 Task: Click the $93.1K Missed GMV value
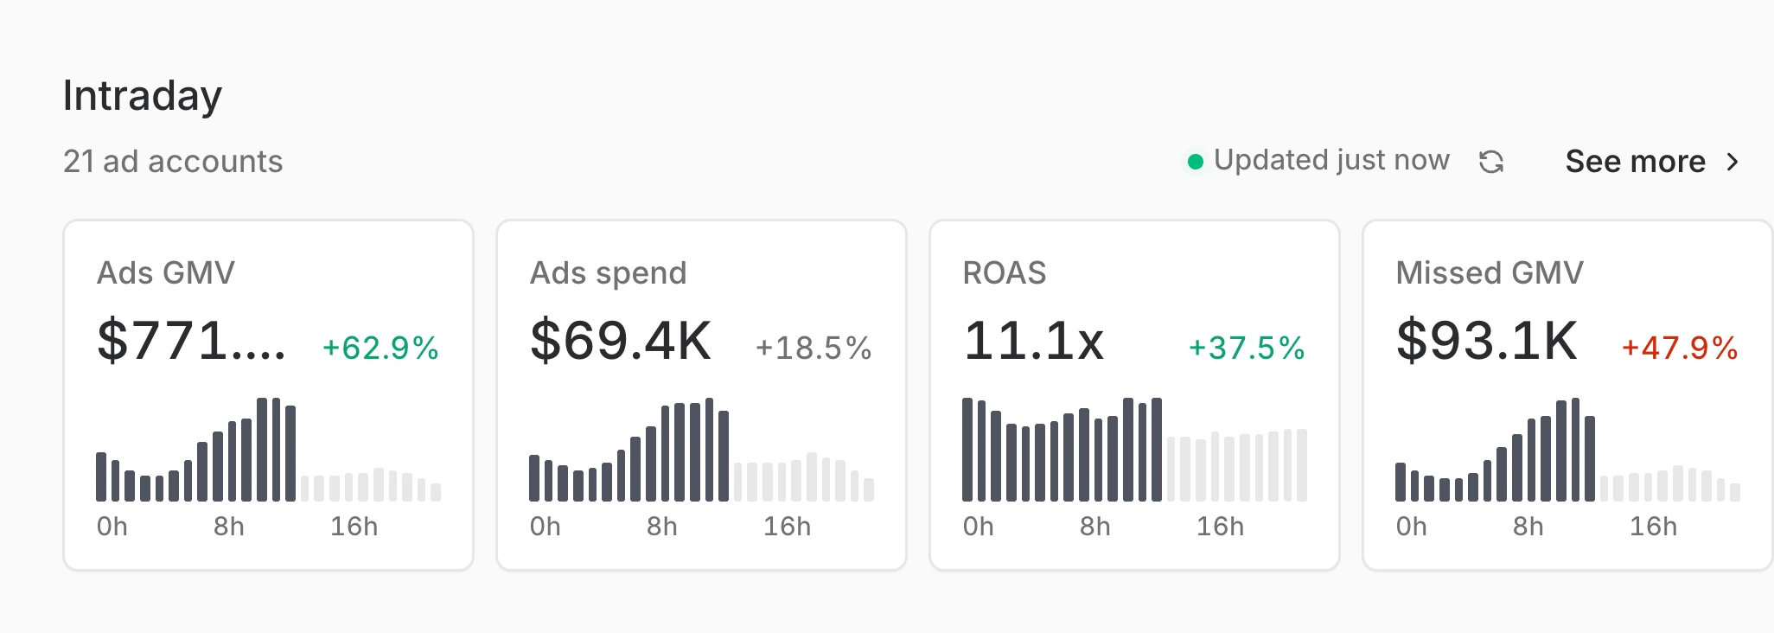[x=1487, y=341]
